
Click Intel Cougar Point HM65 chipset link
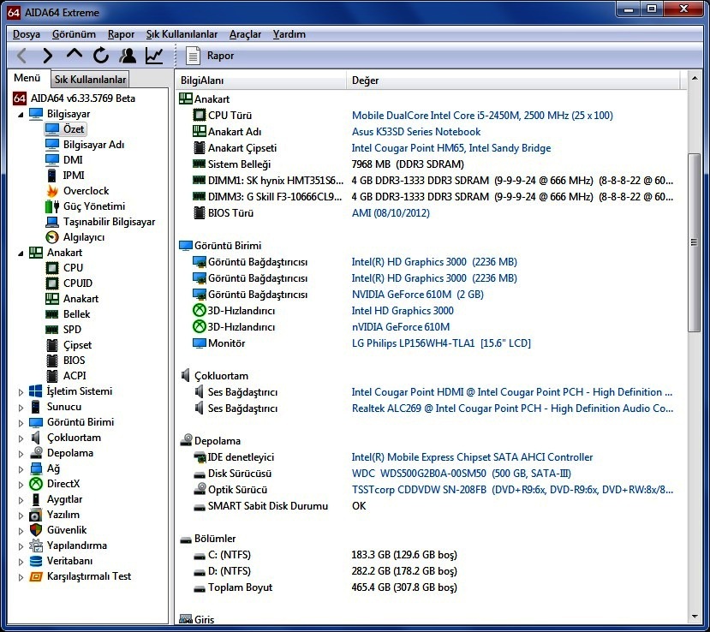[x=451, y=148]
